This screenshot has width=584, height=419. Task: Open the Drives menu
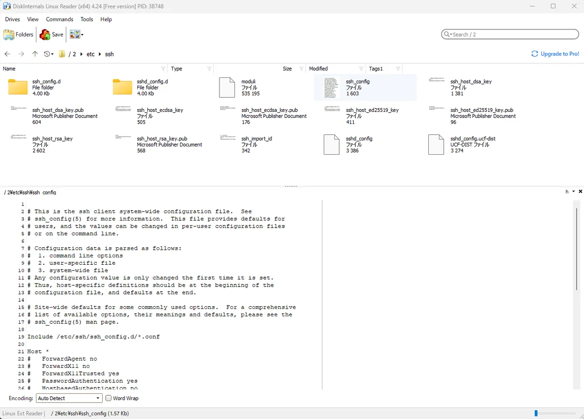point(13,19)
